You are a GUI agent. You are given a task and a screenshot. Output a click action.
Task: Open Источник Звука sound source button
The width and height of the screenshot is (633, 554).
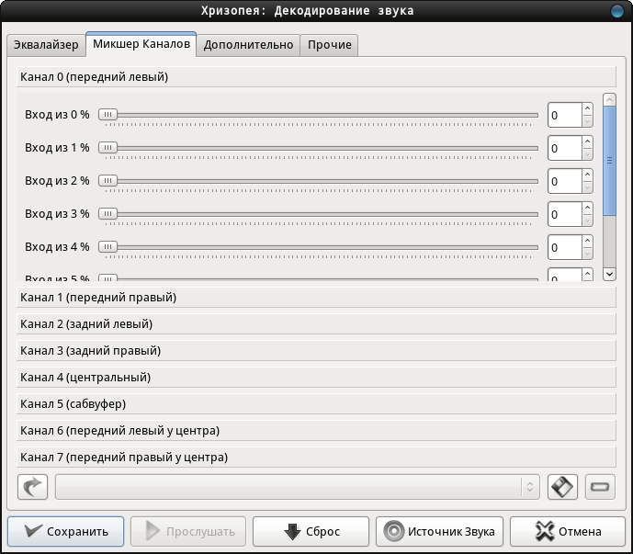(x=440, y=531)
